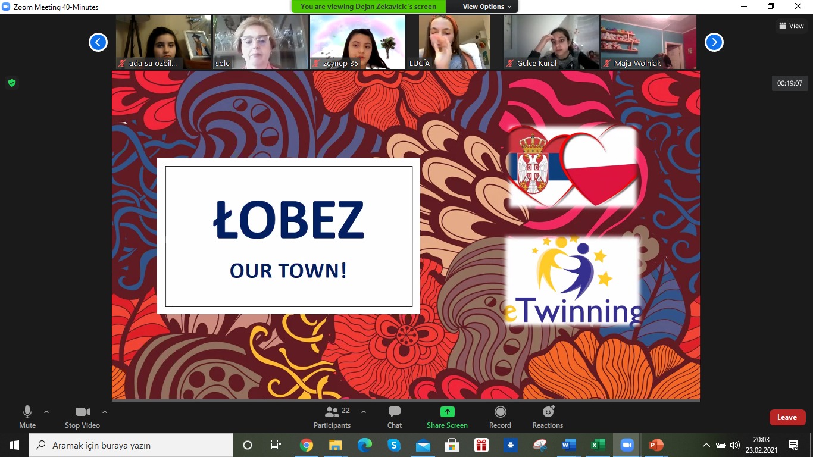813x457 pixels.
Task: Click the eTwinning logo on the slide
Action: [573, 281]
